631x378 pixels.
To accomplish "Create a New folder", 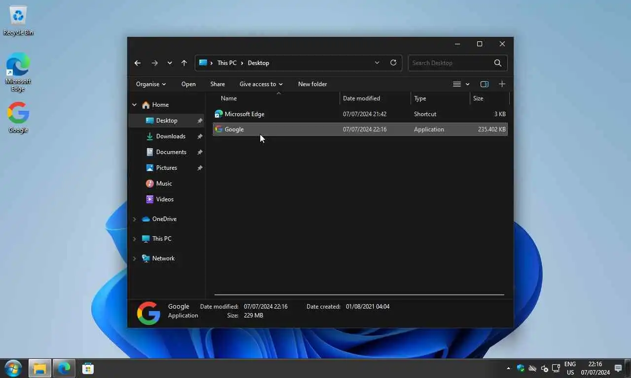I will coord(313,84).
